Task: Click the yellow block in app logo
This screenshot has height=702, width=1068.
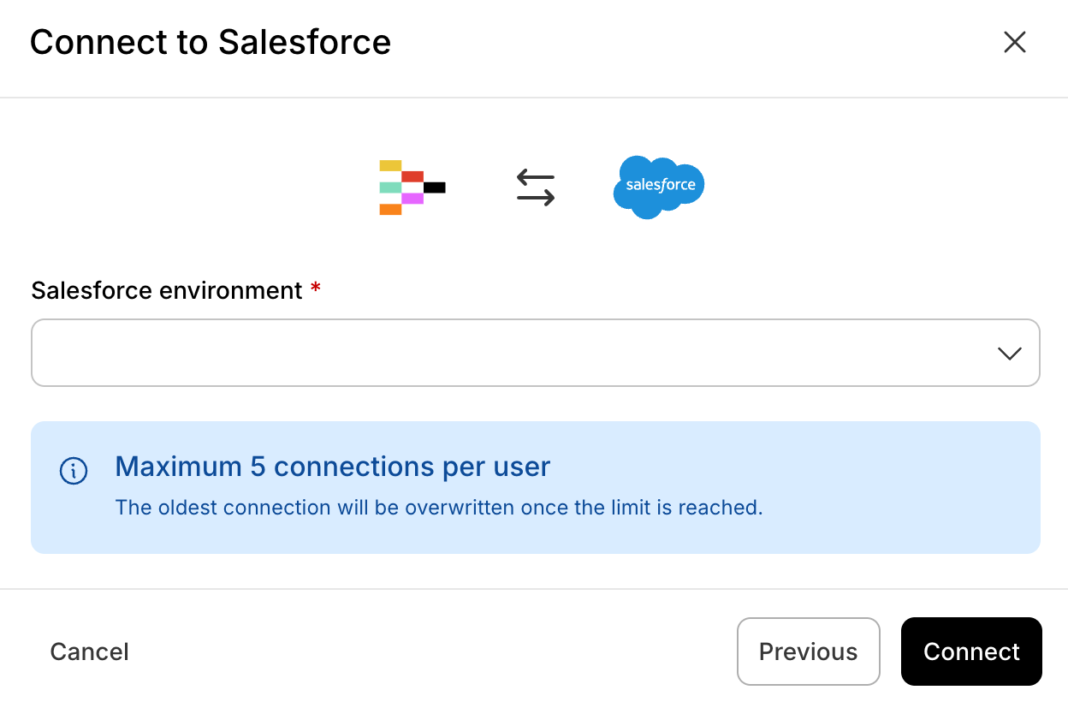Action: tap(390, 165)
